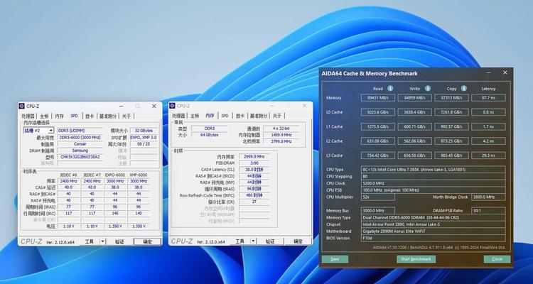The height and width of the screenshot is (284, 533).
Task: Click the Read info icon in AIDA64
Action: 390,88
